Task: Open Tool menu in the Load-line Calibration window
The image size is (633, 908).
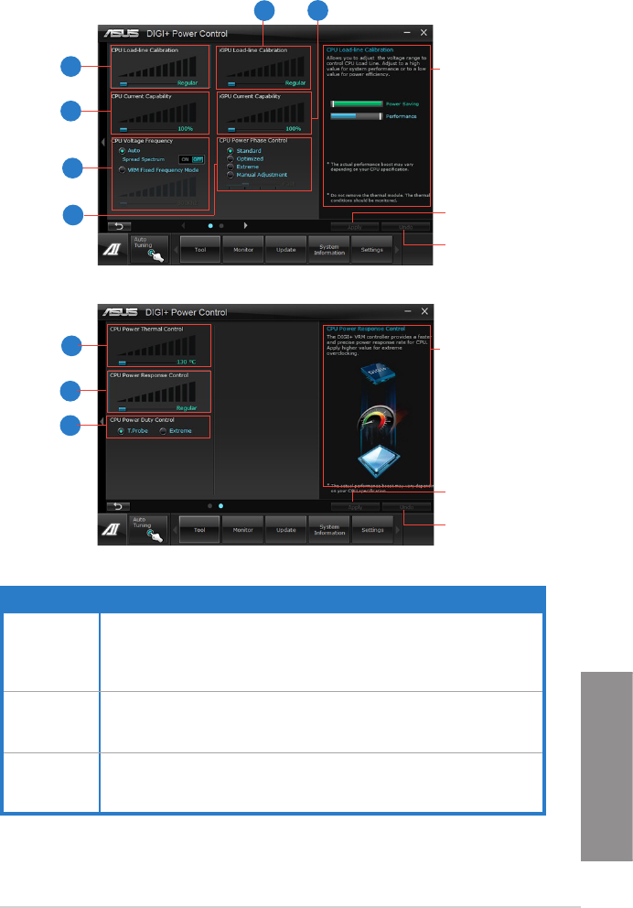Action: tap(200, 250)
